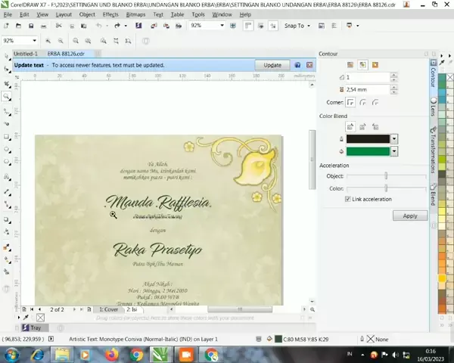Open Google Chrome from the taskbar
The height and width of the screenshot is (363, 454).
[136, 354]
